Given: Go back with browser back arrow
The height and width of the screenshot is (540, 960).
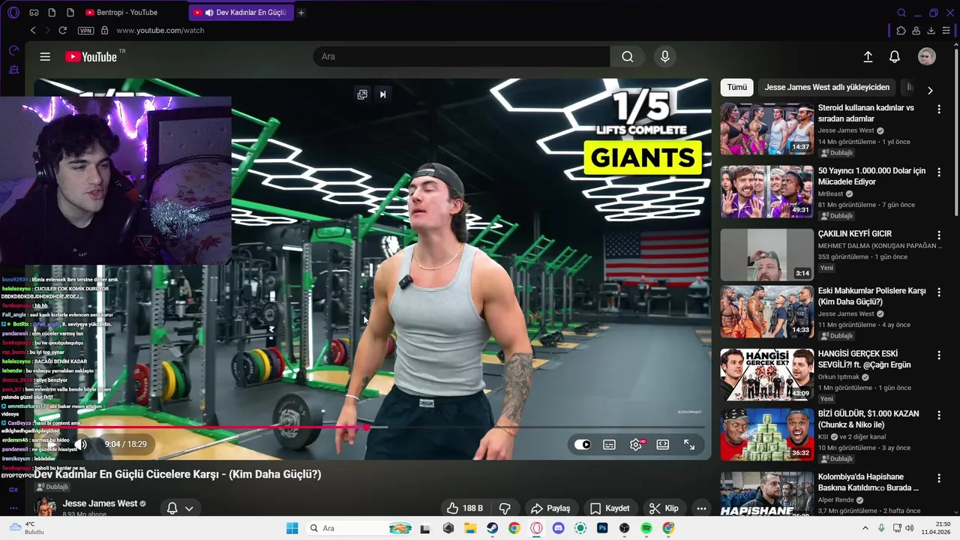Looking at the screenshot, I should [33, 31].
